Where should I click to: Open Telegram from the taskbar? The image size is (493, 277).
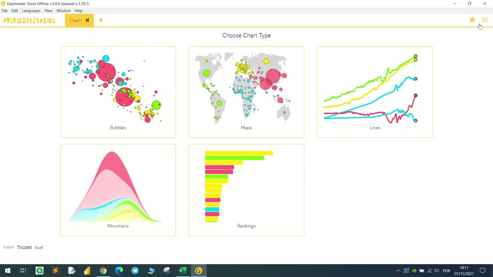coord(135,271)
